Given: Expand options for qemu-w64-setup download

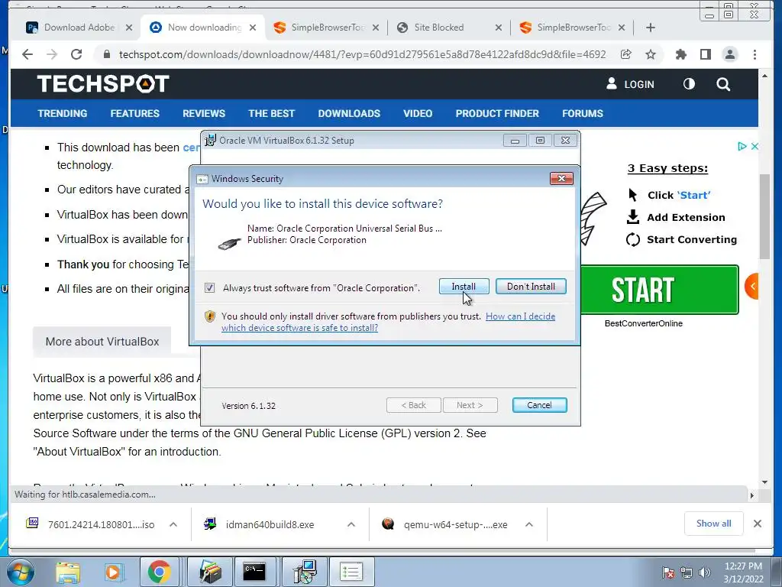Looking at the screenshot, I should (529, 524).
